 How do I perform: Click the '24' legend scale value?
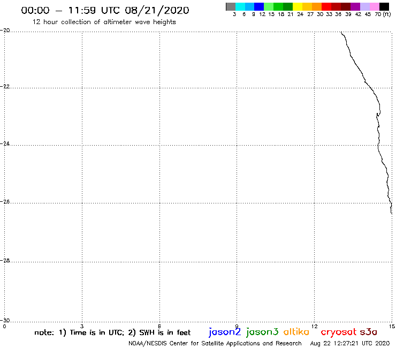click(300, 14)
